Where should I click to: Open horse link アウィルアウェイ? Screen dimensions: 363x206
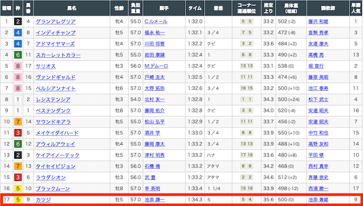56,144
